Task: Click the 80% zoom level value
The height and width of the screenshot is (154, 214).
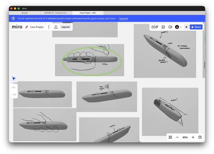Action: 185,137
